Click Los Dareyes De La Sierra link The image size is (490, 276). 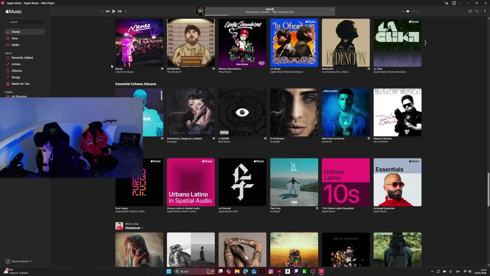[335, 72]
